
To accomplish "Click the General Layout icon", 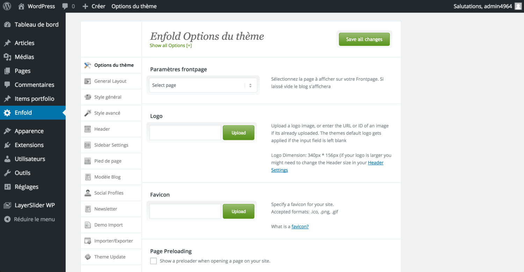I will (x=88, y=81).
